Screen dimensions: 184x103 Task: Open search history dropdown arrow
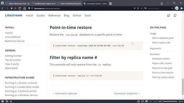(172, 8)
